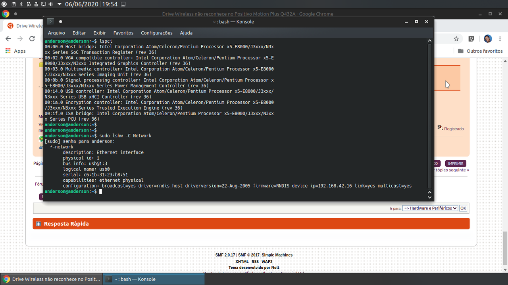Switch to Chrome window in the taskbar
Screen dimensions: 508x285
coord(52,279)
